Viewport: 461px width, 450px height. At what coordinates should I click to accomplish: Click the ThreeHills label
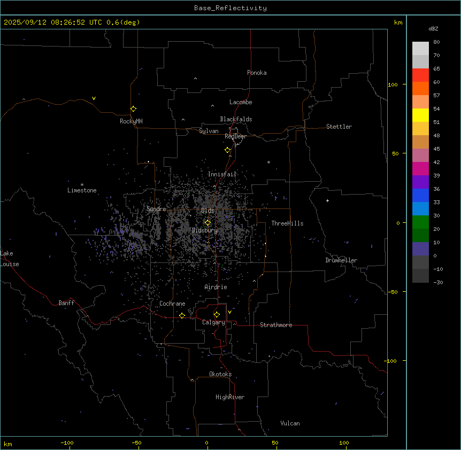pyautogui.click(x=287, y=223)
